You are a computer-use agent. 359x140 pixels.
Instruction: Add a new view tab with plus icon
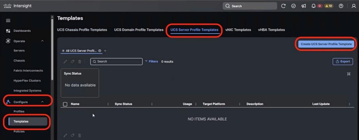coord(105,51)
